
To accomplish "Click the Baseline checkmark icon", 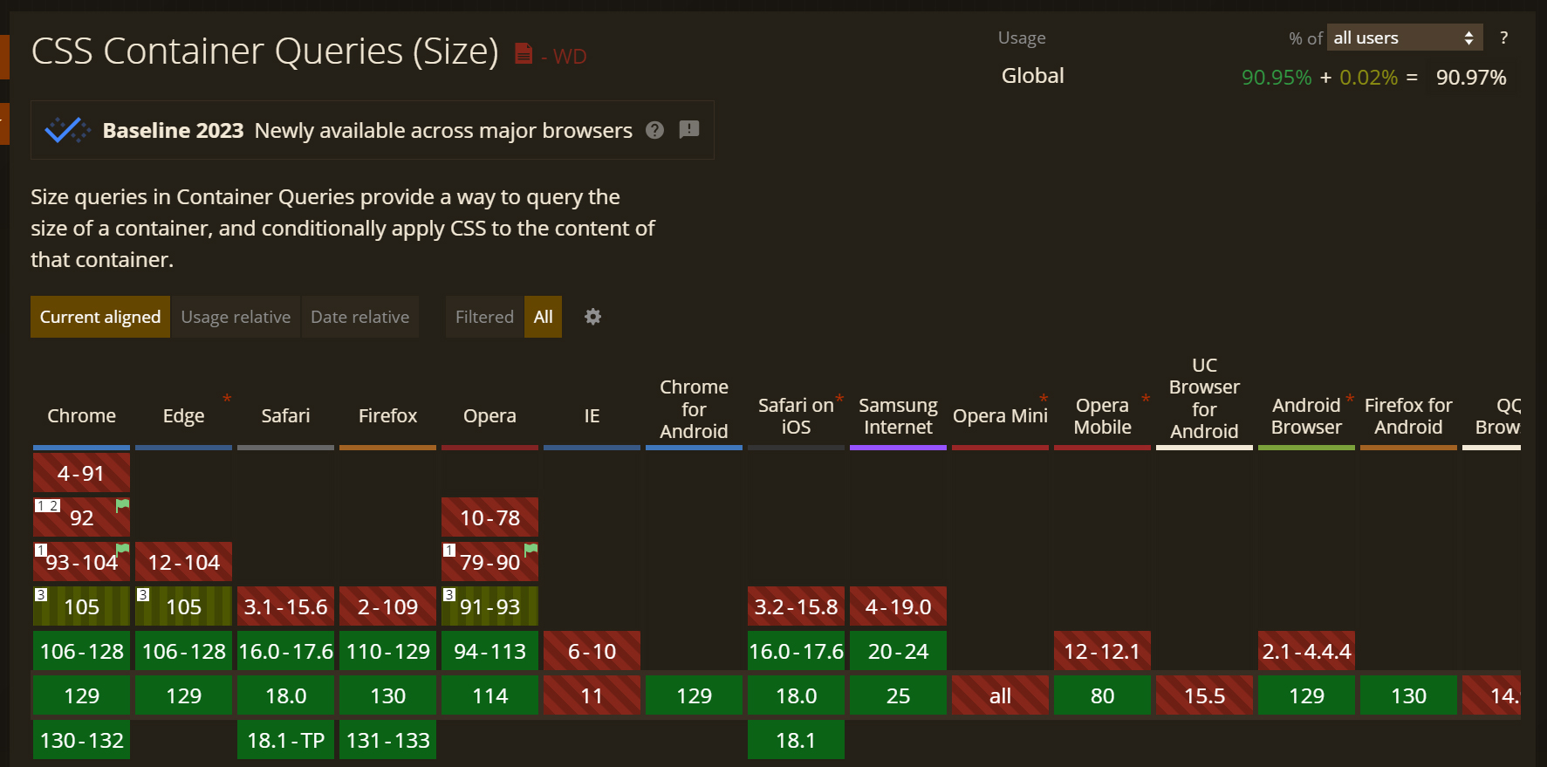I will pos(67,130).
